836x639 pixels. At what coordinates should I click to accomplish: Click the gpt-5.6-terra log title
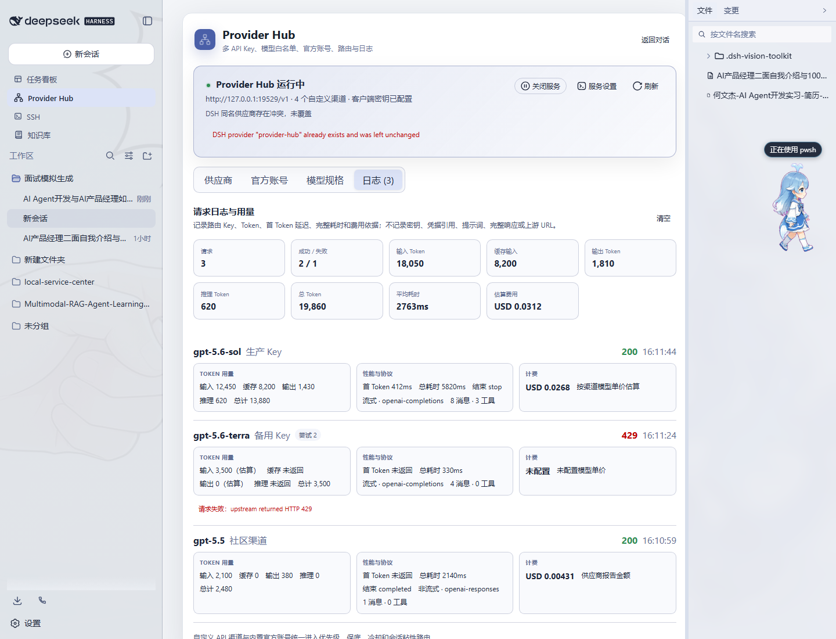coord(221,436)
